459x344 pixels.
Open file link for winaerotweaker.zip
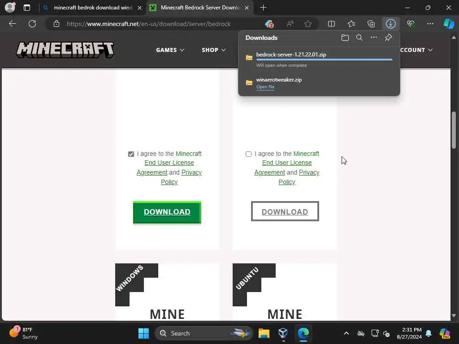265,87
